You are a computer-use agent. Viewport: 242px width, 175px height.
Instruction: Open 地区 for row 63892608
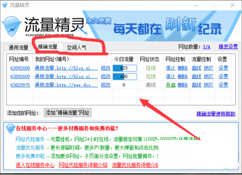(x=208, y=68)
